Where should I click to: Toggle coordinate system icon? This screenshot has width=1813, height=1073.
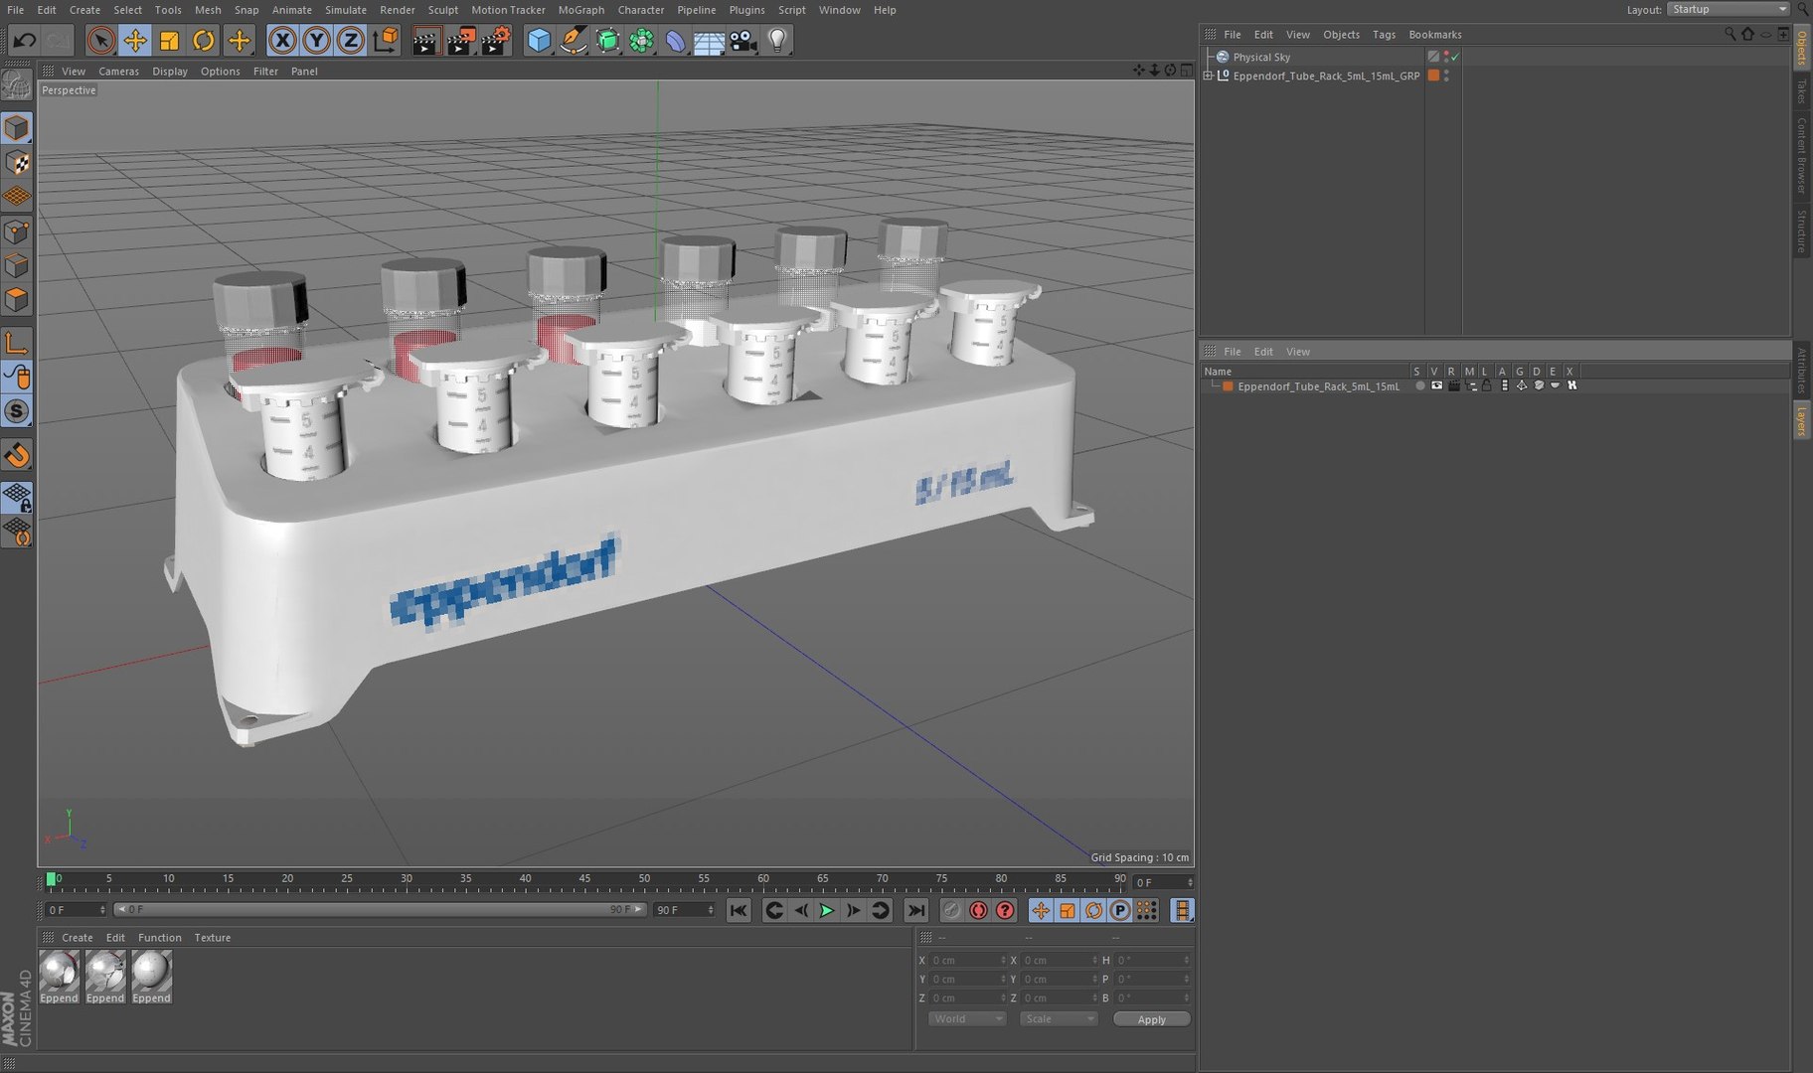click(x=386, y=41)
